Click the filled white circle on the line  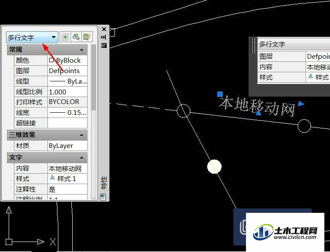[214, 167]
